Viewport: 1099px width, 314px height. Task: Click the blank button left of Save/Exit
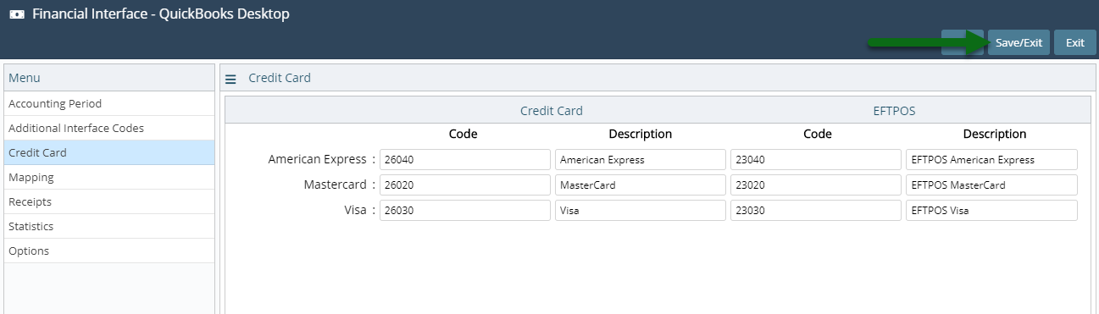[x=963, y=42]
